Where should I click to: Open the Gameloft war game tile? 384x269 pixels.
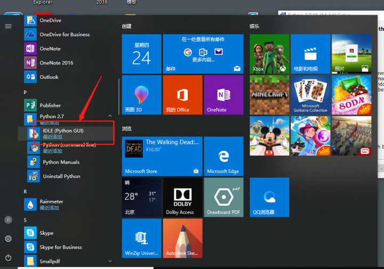351,136
